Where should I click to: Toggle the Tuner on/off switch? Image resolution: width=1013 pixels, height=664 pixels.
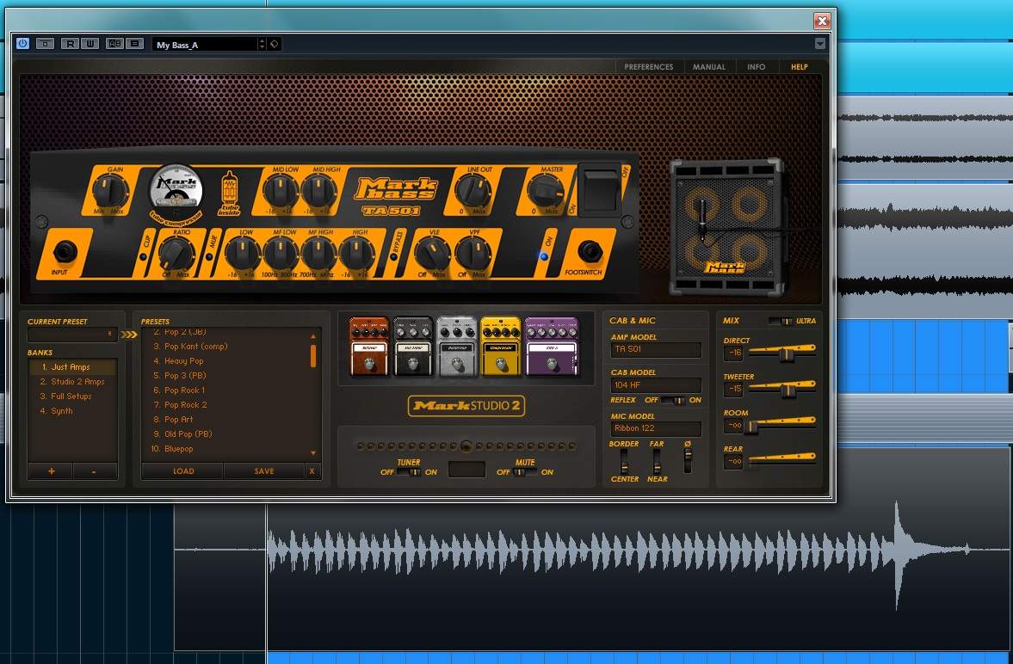409,472
